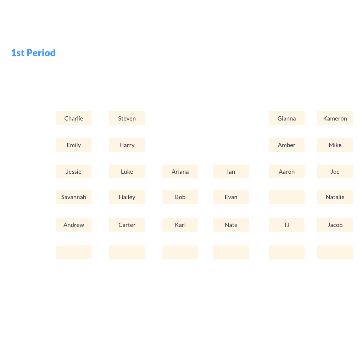The width and height of the screenshot is (363, 363).
Task: Click on Steven's desk
Action: (127, 118)
